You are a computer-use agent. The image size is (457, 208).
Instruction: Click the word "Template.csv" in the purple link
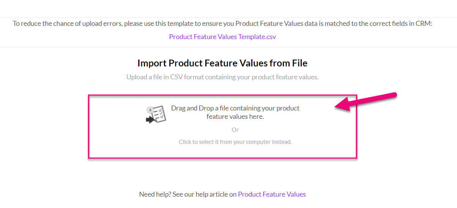click(257, 37)
